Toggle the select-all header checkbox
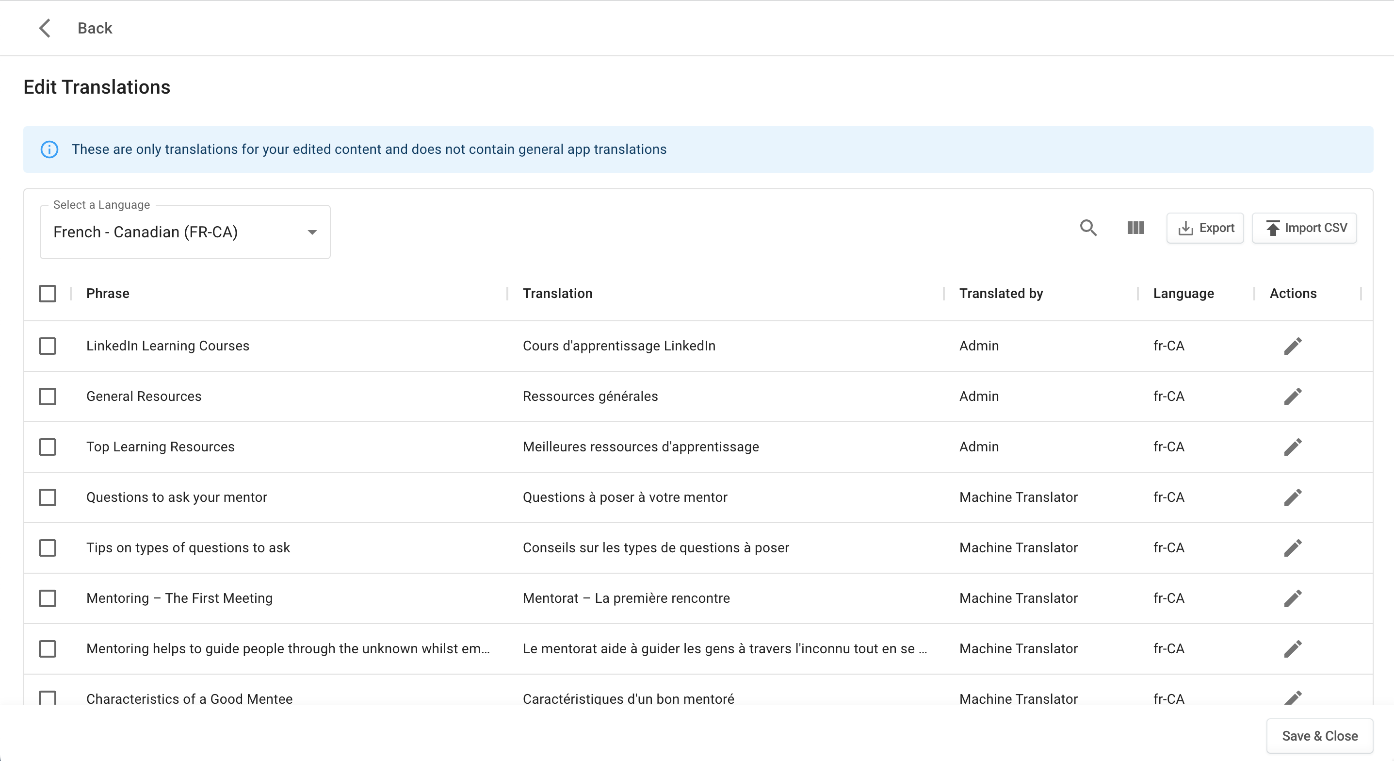 (x=48, y=294)
